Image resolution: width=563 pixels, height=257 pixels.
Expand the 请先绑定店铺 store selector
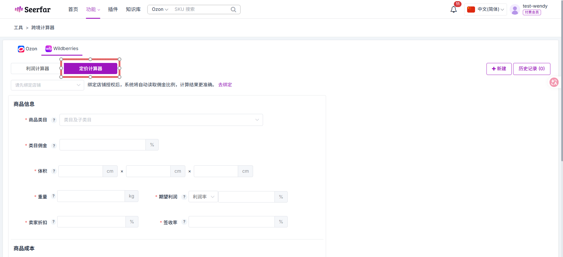48,85
